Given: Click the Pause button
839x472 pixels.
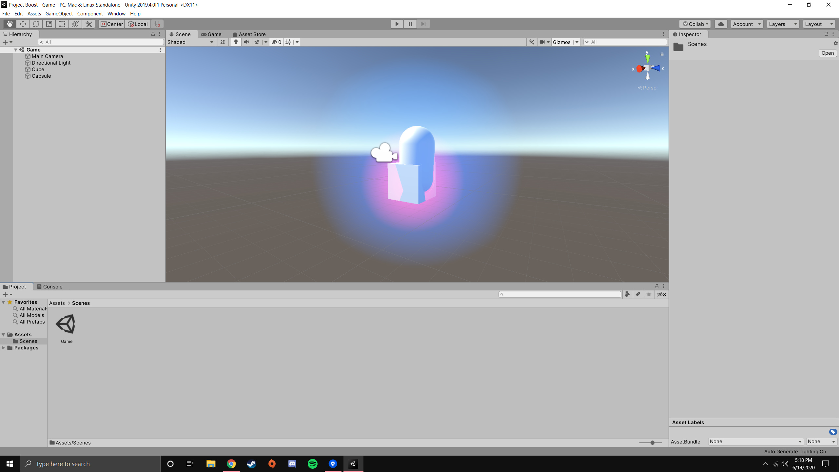Looking at the screenshot, I should pyautogui.click(x=410, y=24).
